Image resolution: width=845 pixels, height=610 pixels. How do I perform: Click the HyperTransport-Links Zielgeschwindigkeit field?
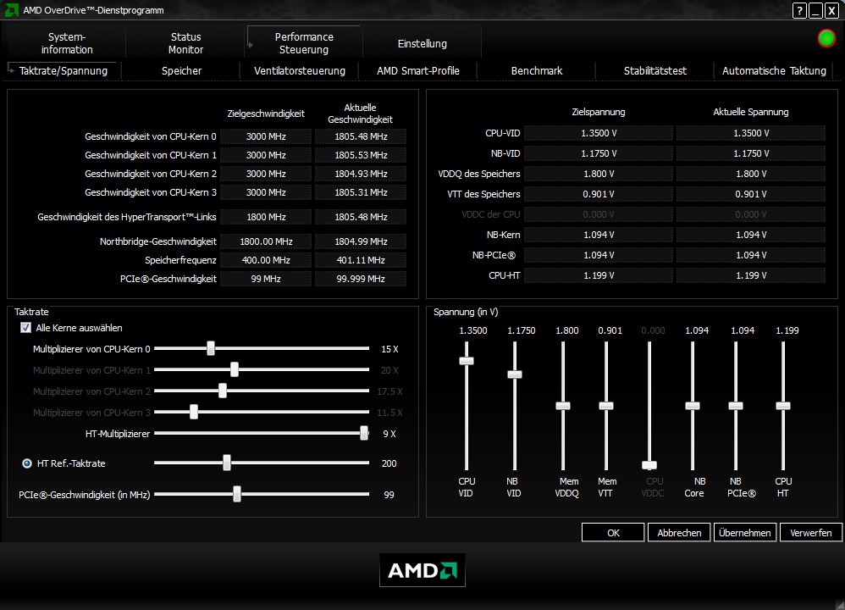point(266,217)
